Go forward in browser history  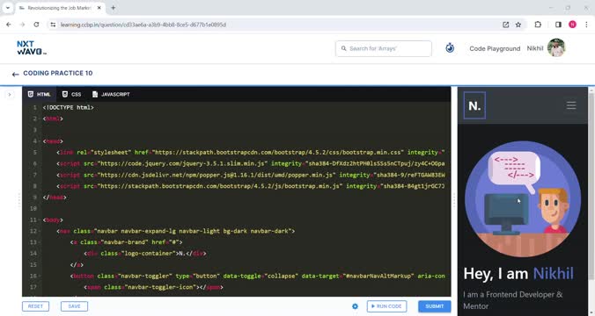pyautogui.click(x=22, y=25)
